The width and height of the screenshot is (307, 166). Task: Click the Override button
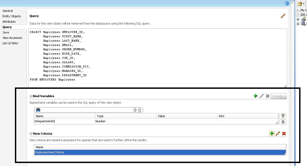pyautogui.click(x=279, y=96)
